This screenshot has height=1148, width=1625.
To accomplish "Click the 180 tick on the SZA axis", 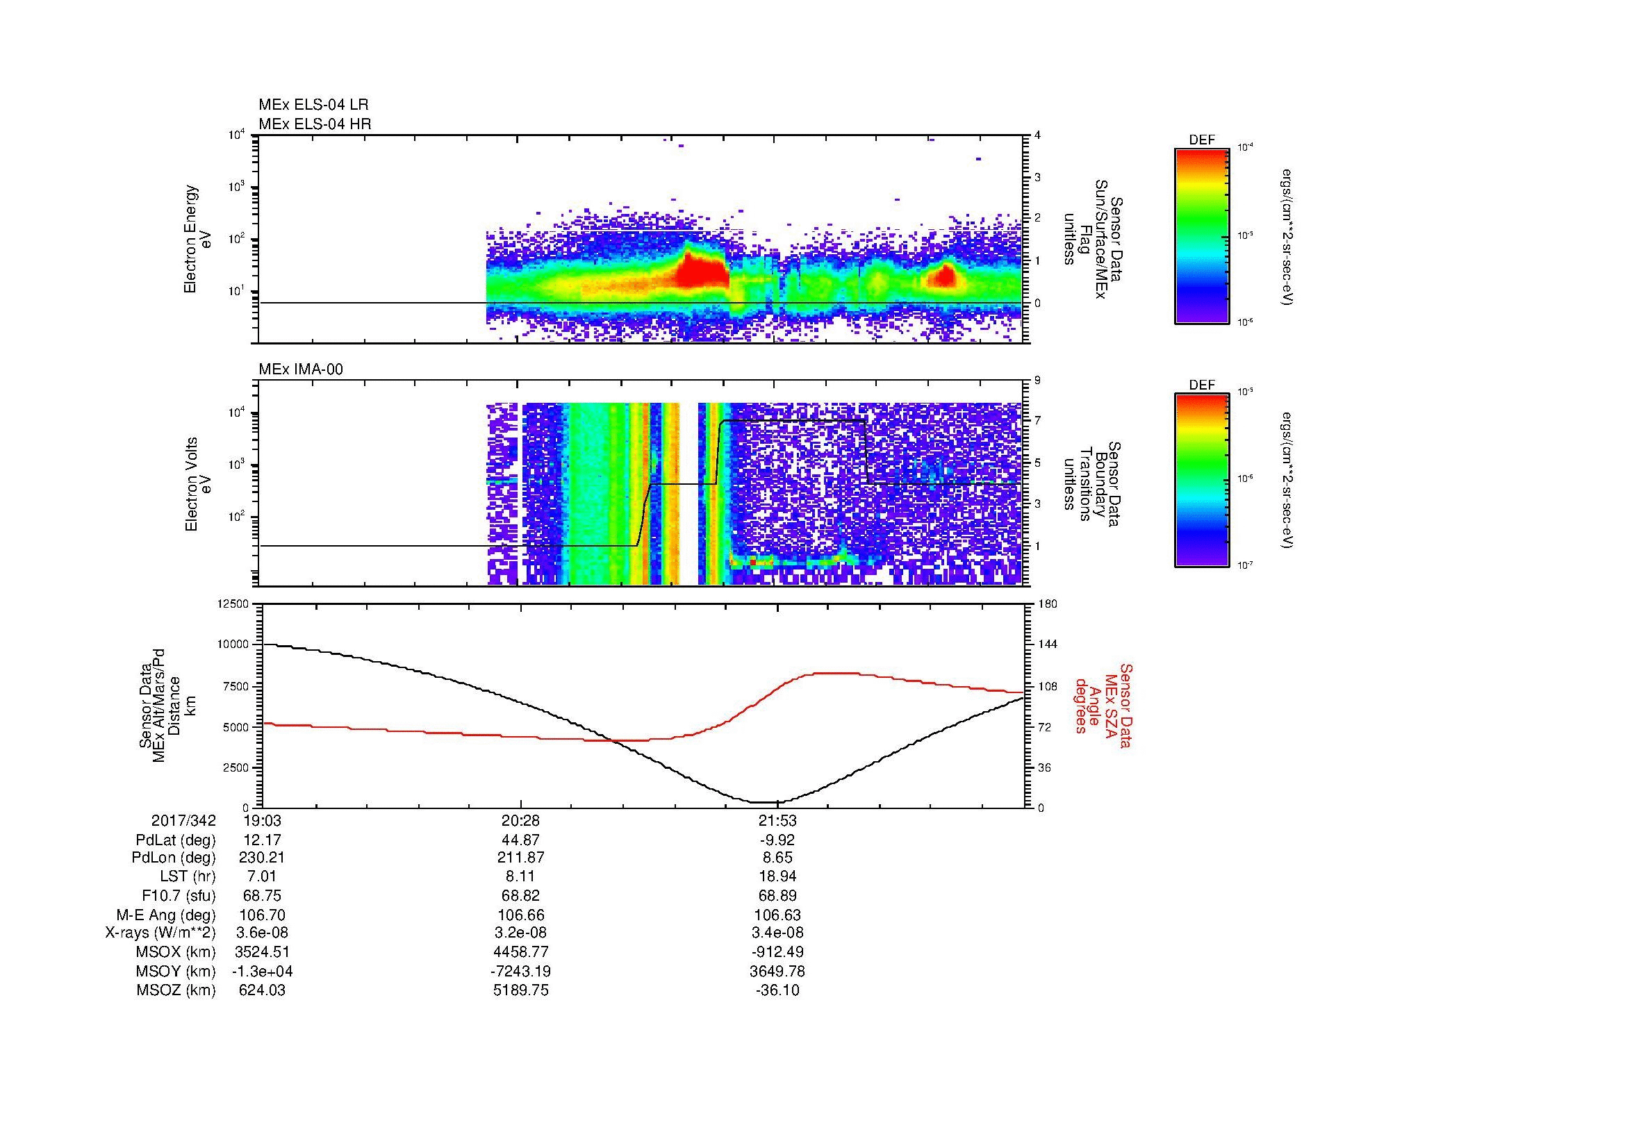I will [1048, 604].
